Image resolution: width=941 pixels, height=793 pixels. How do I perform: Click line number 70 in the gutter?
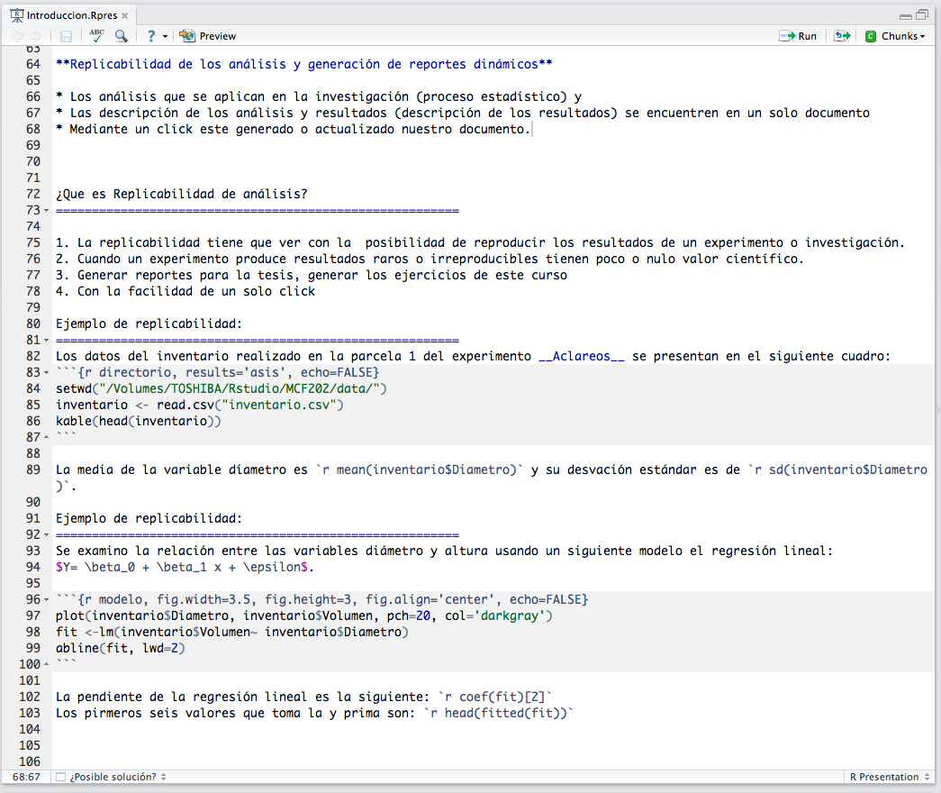(33, 161)
